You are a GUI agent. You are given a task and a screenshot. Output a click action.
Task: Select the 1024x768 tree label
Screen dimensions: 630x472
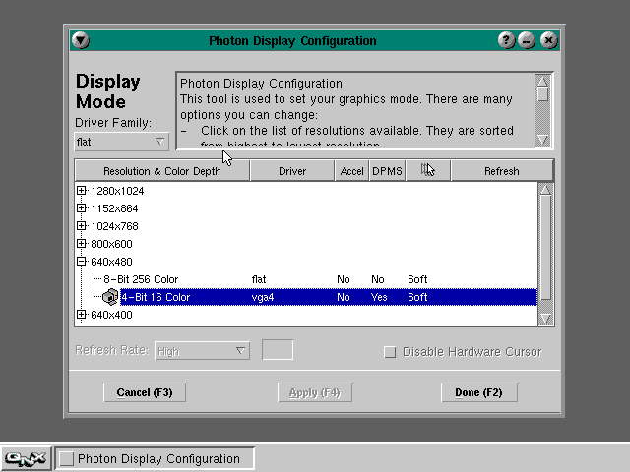[114, 226]
